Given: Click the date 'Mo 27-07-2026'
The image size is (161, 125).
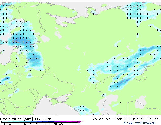Looking at the screenshot, I should pos(107,119).
